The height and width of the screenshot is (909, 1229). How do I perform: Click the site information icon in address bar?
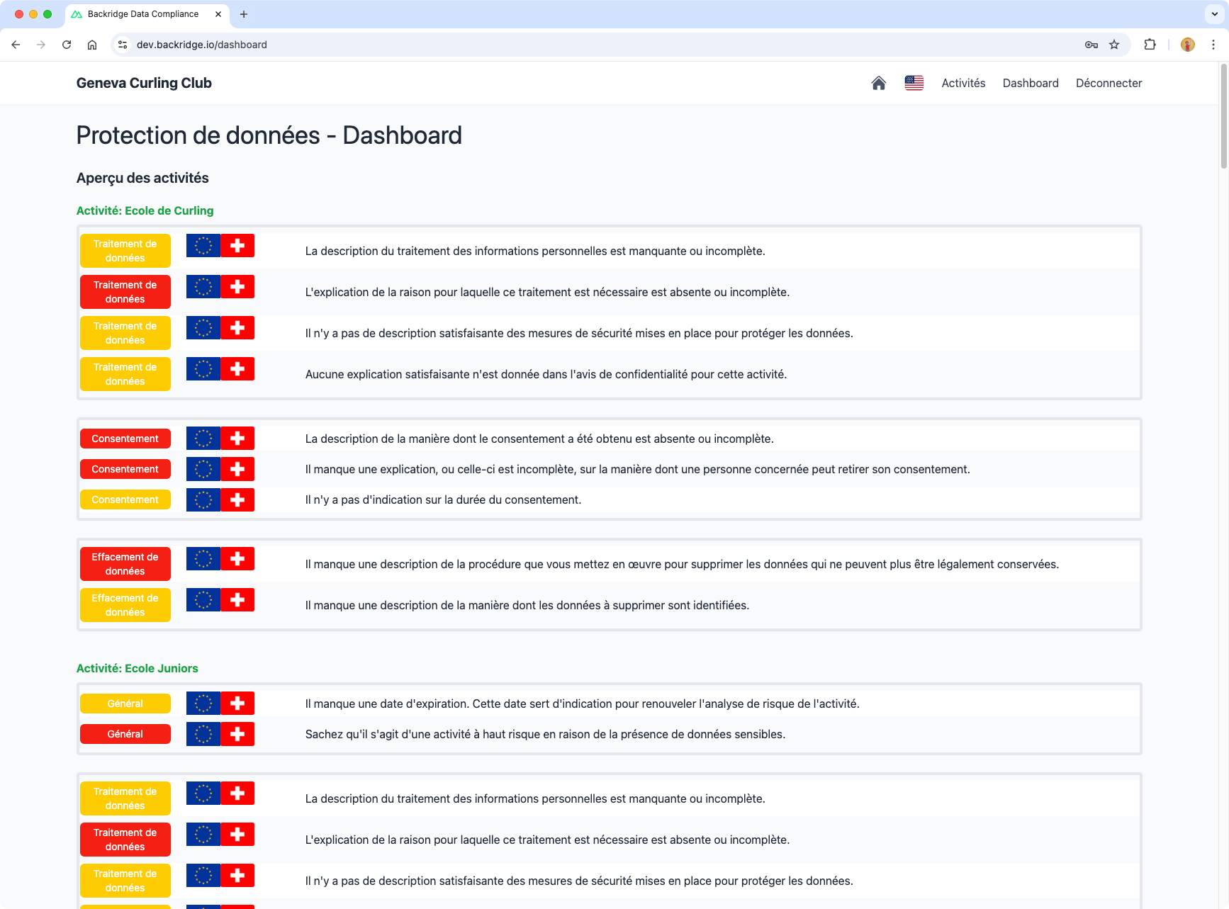123,45
